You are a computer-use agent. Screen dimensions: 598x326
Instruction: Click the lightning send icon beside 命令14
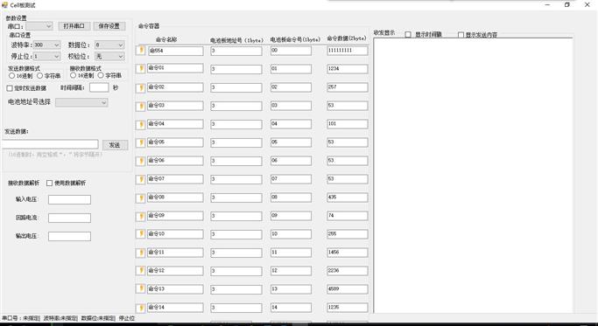(x=141, y=308)
